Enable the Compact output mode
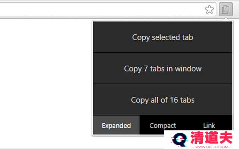The image size is (239, 149). coord(163,126)
